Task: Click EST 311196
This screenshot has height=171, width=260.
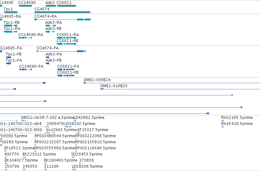Action: [45, 170]
